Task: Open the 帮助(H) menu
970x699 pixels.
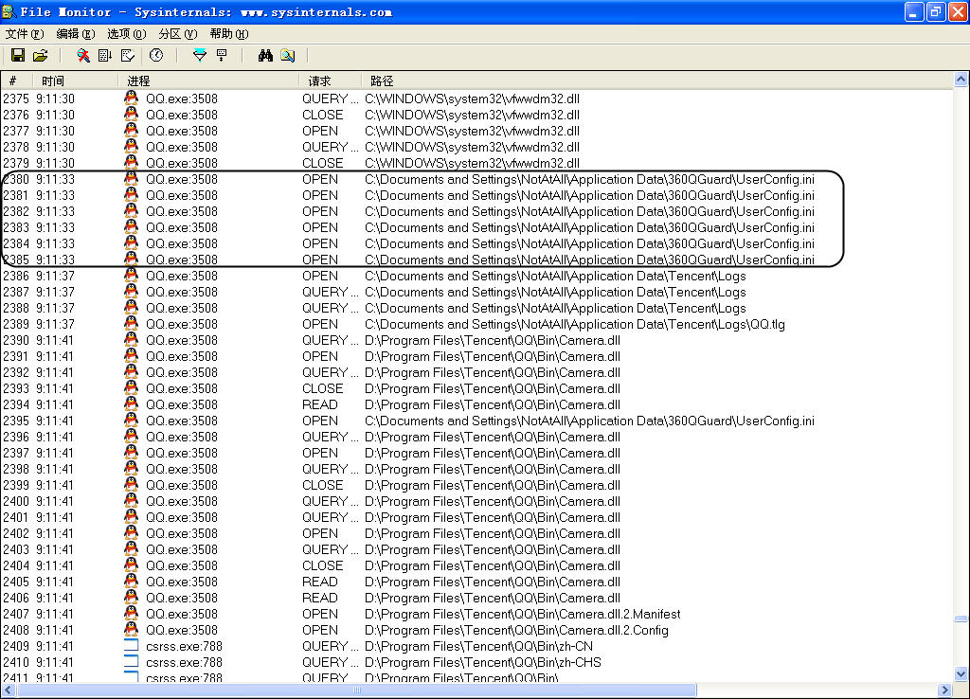Action: pyautogui.click(x=229, y=34)
